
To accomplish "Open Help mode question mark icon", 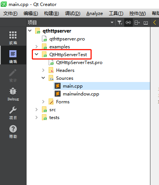I will 13,131.
